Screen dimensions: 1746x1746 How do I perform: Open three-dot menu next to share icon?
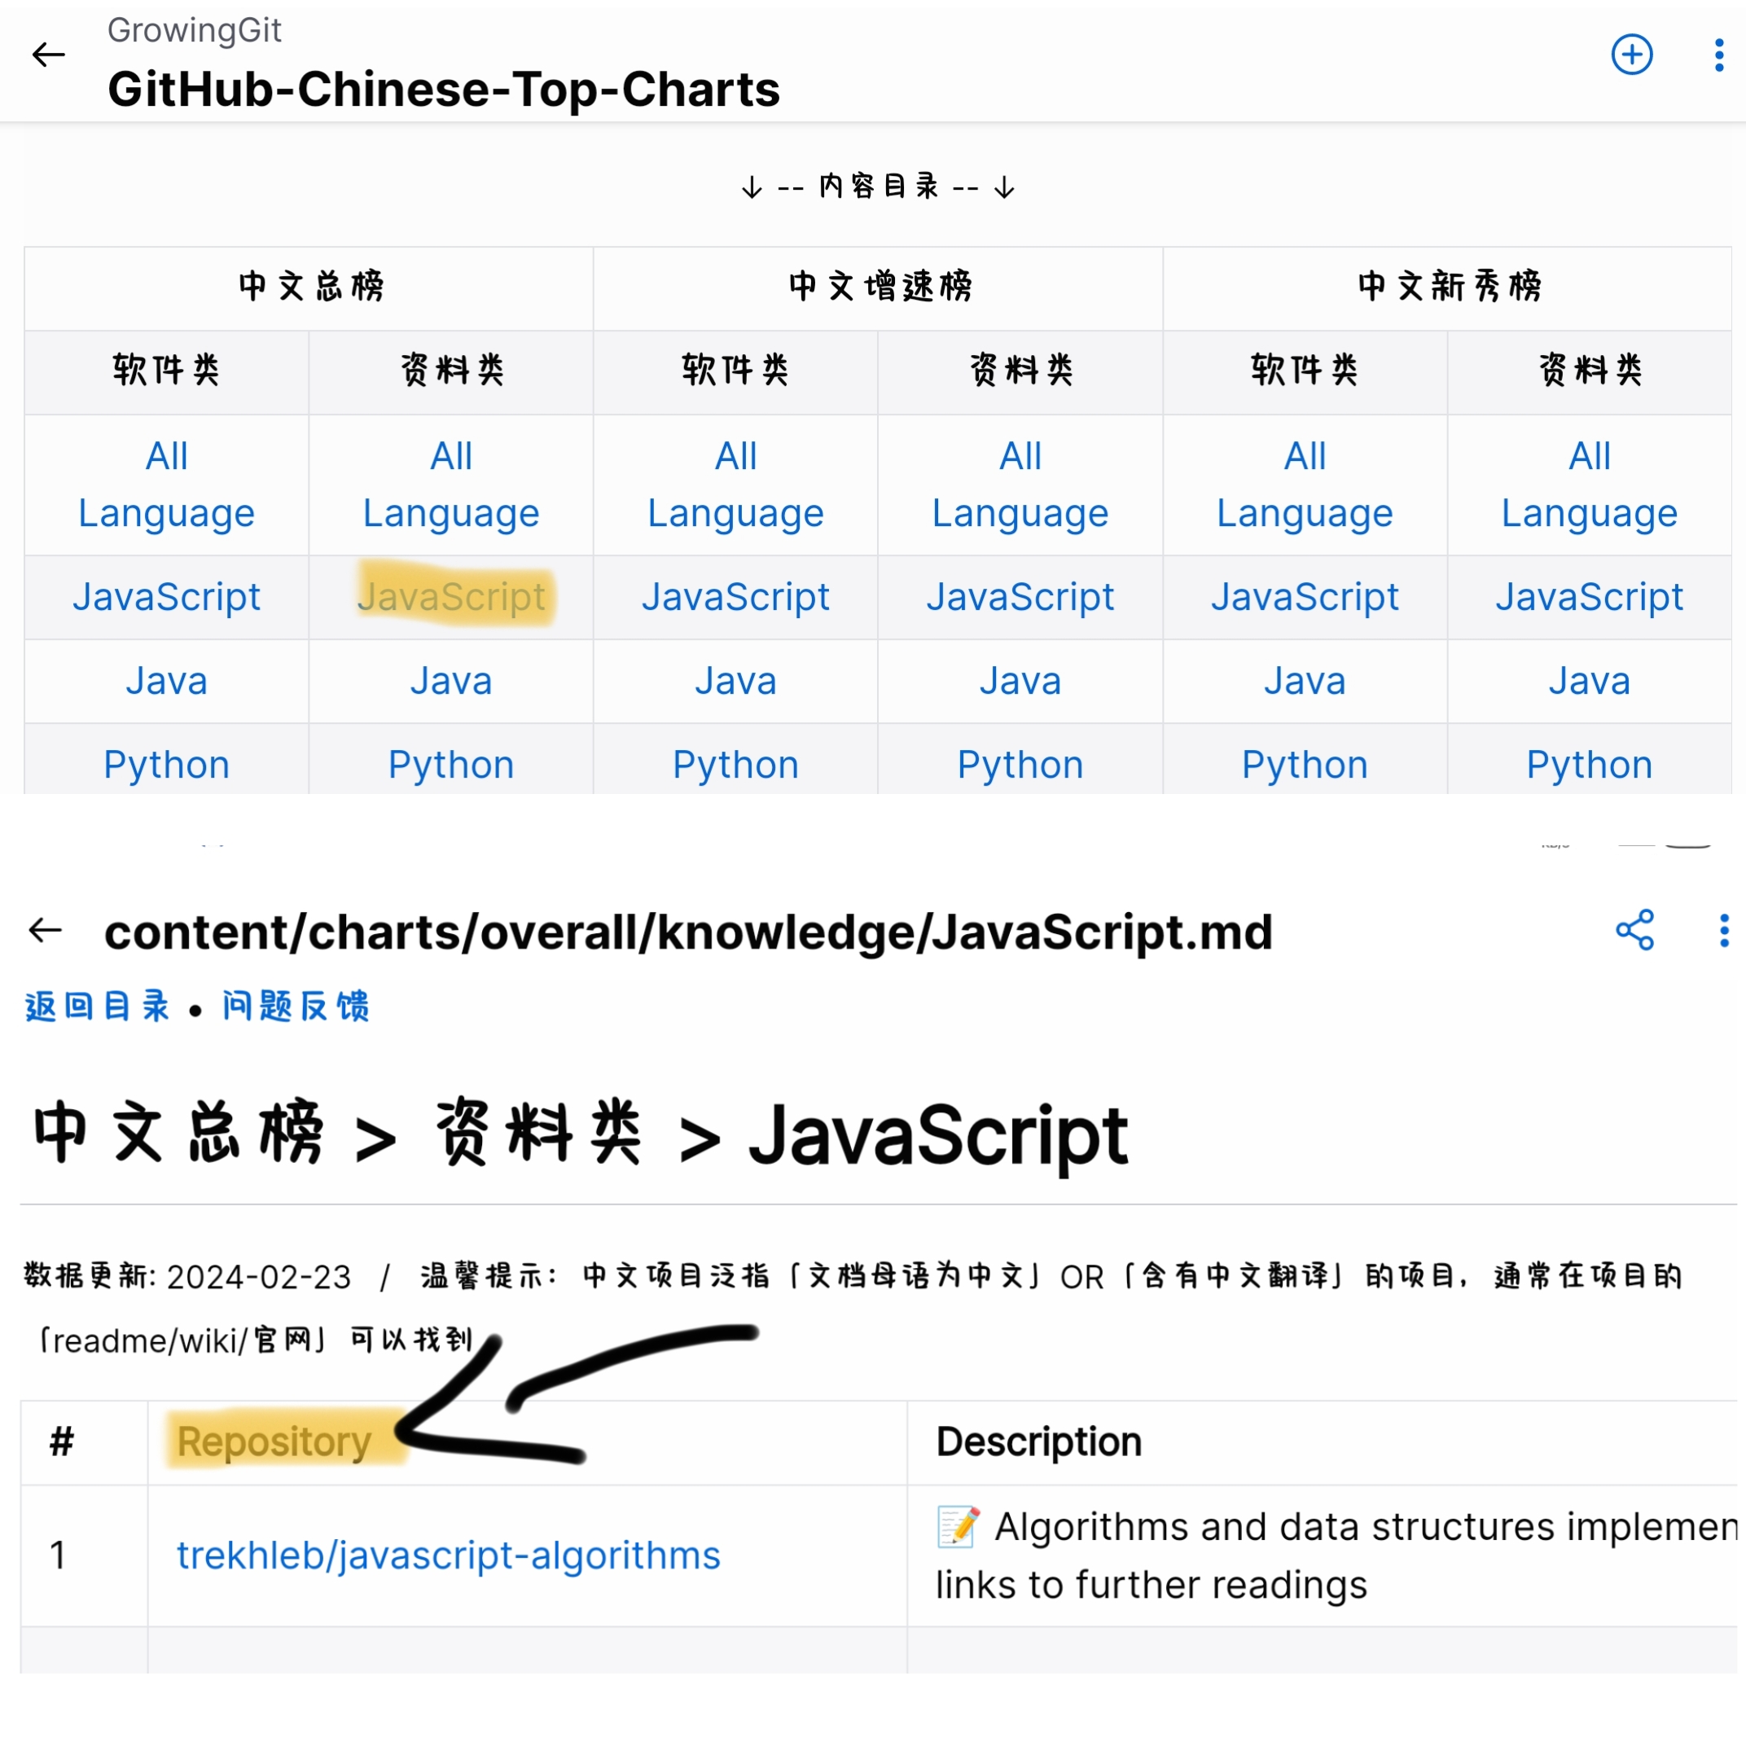pyautogui.click(x=1723, y=930)
